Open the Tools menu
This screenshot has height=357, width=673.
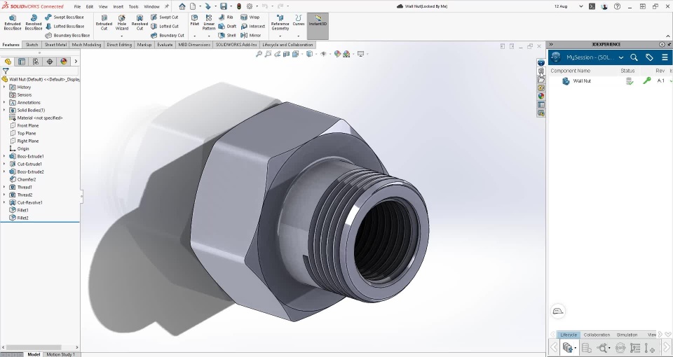[x=133, y=6]
